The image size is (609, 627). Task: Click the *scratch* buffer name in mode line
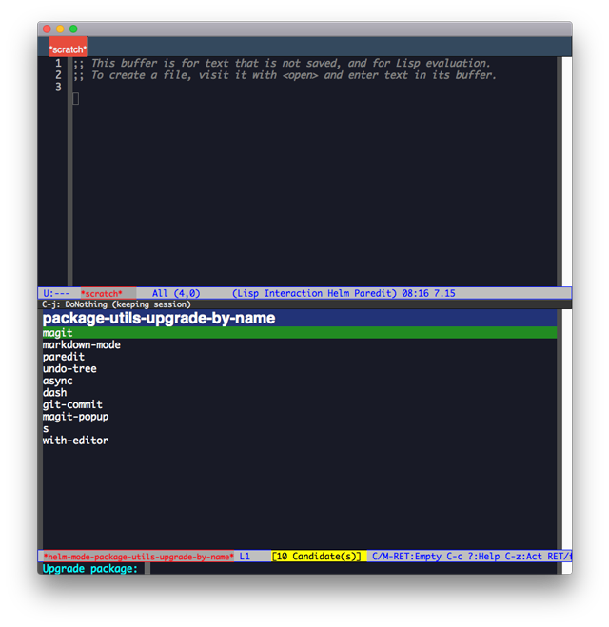102,293
